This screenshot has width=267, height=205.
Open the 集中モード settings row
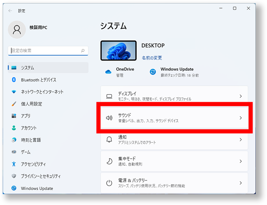(x=174, y=161)
